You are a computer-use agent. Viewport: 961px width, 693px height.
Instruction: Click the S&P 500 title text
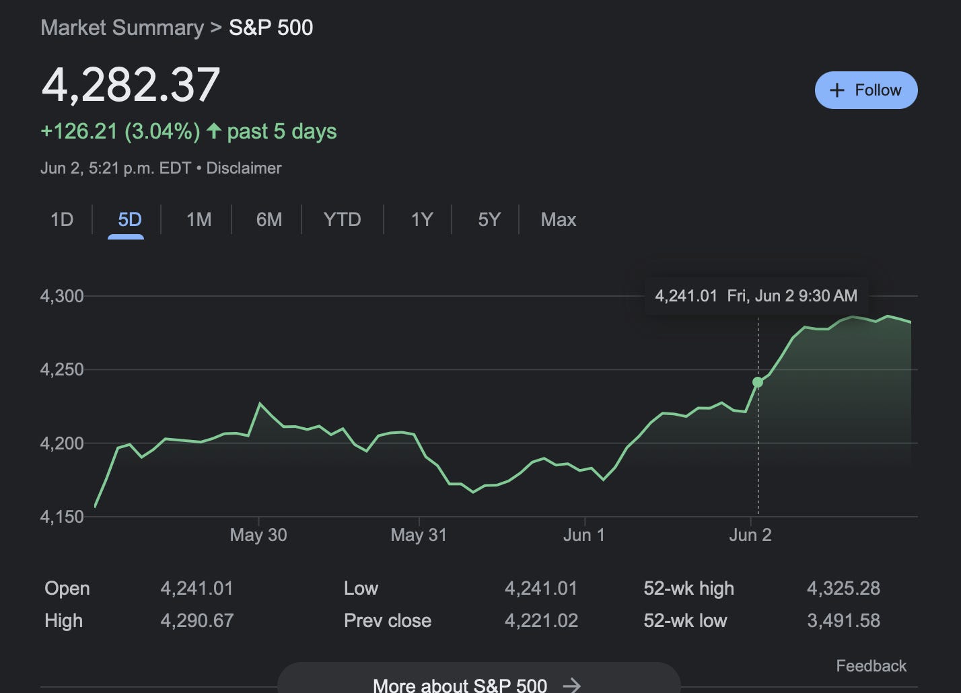click(271, 28)
